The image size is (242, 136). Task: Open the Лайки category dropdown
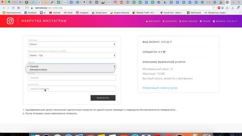click(x=72, y=44)
